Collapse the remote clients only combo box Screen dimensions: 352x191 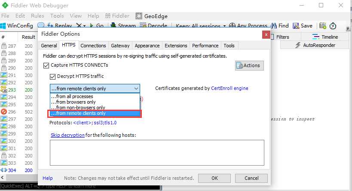coord(136,89)
